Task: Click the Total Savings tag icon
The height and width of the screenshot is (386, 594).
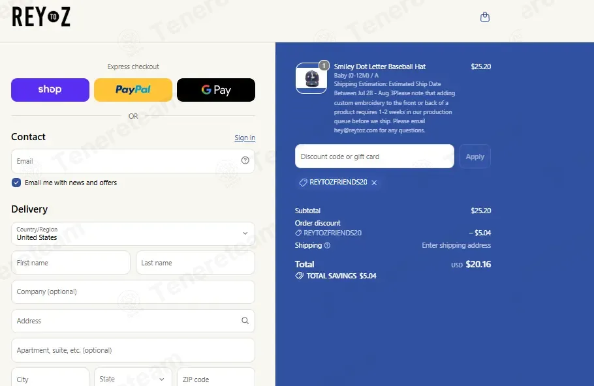Action: point(299,276)
